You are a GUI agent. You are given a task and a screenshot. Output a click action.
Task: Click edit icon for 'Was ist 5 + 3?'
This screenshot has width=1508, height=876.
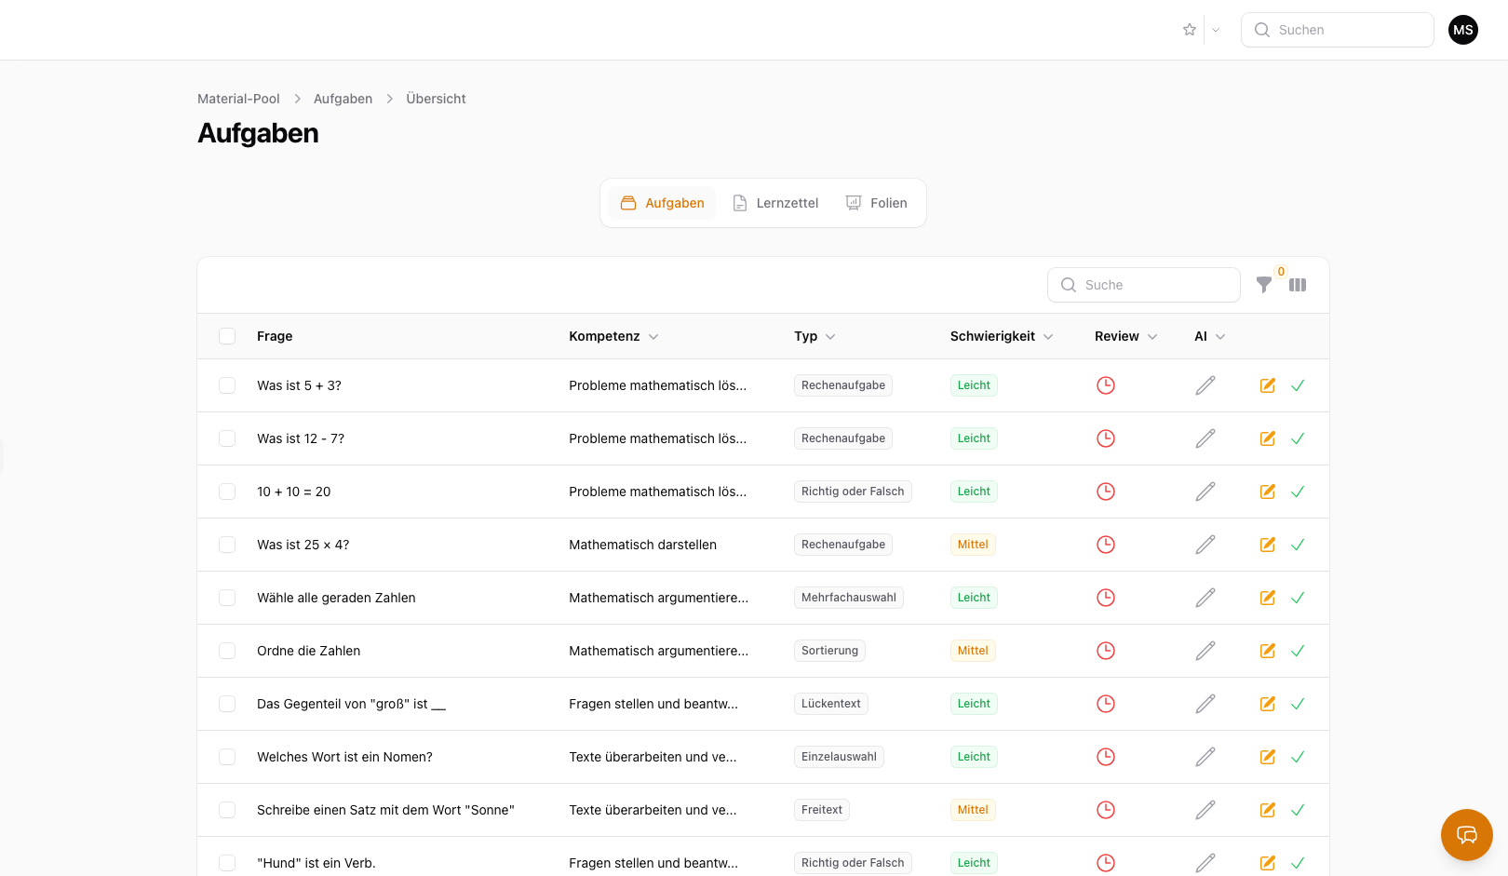(1267, 385)
